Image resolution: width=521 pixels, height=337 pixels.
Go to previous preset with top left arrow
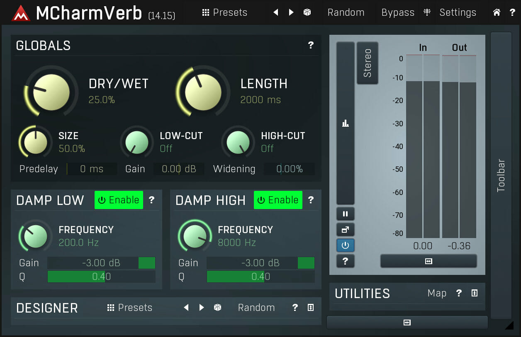coord(276,12)
